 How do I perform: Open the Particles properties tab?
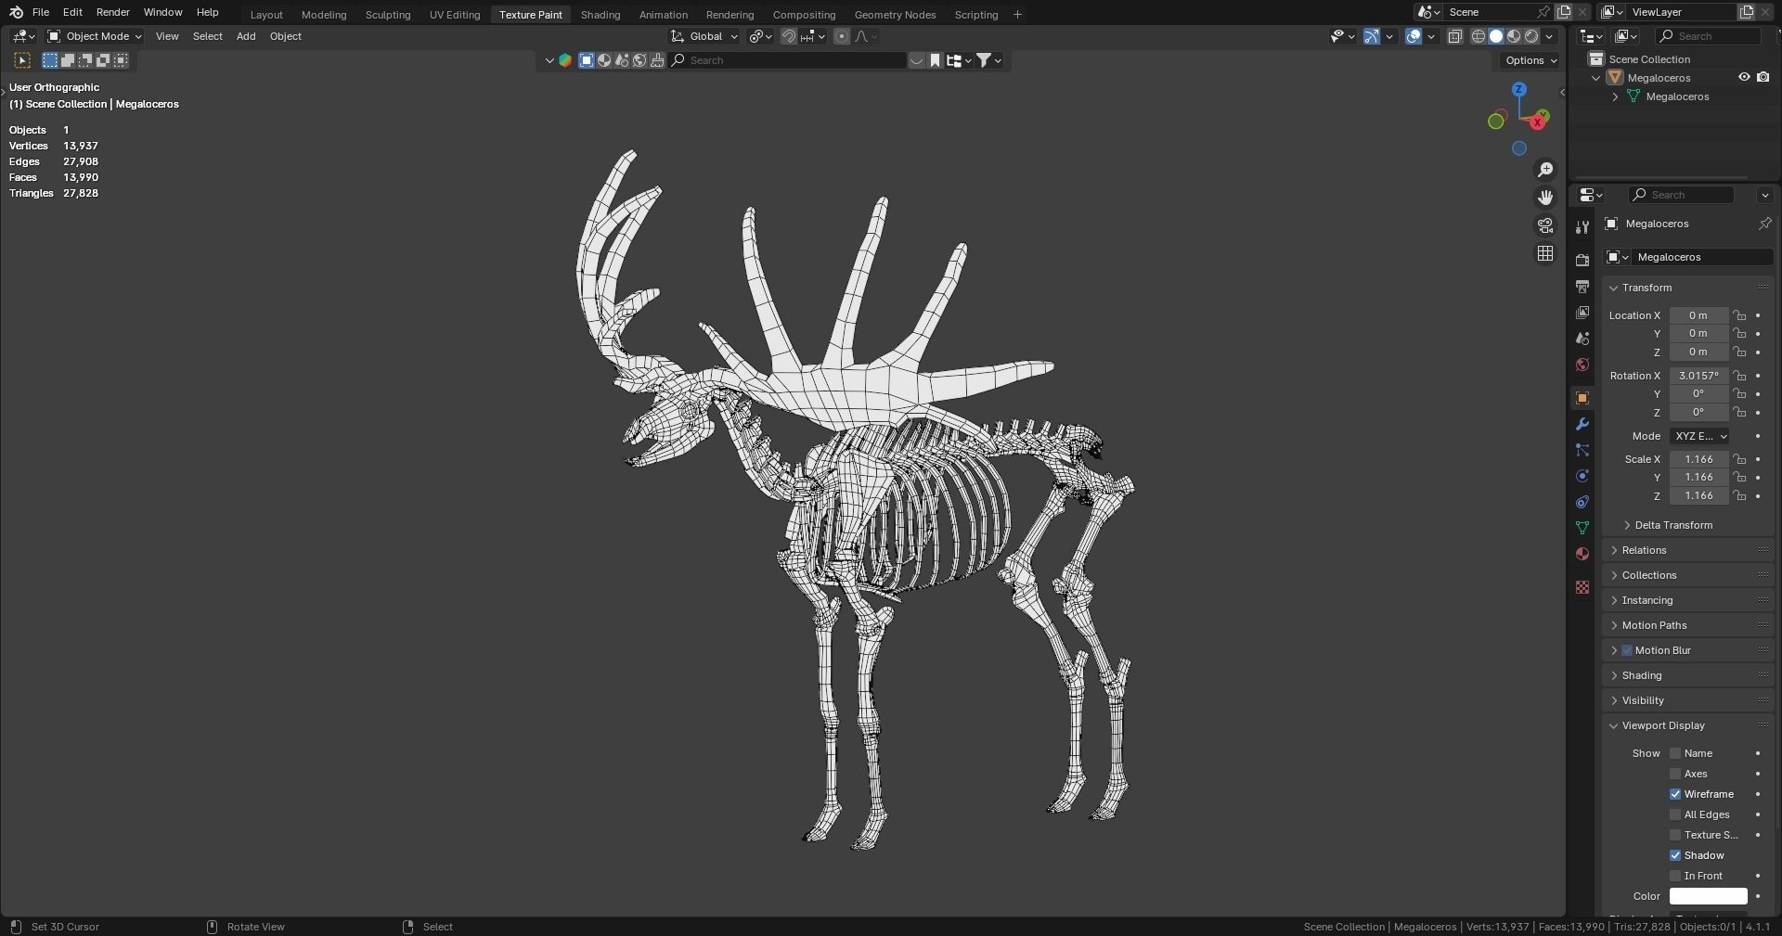click(x=1582, y=450)
